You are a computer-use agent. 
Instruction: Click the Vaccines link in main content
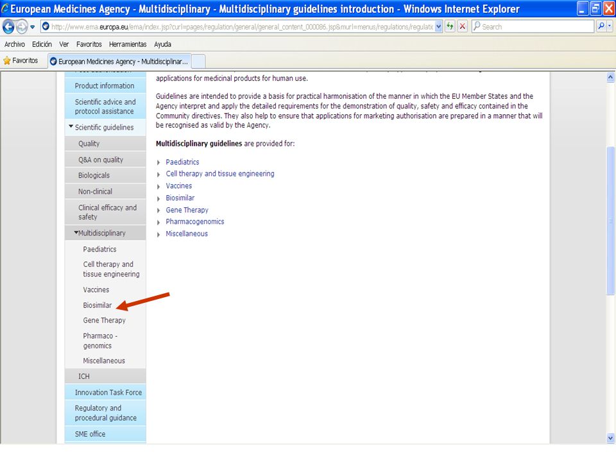click(x=179, y=186)
